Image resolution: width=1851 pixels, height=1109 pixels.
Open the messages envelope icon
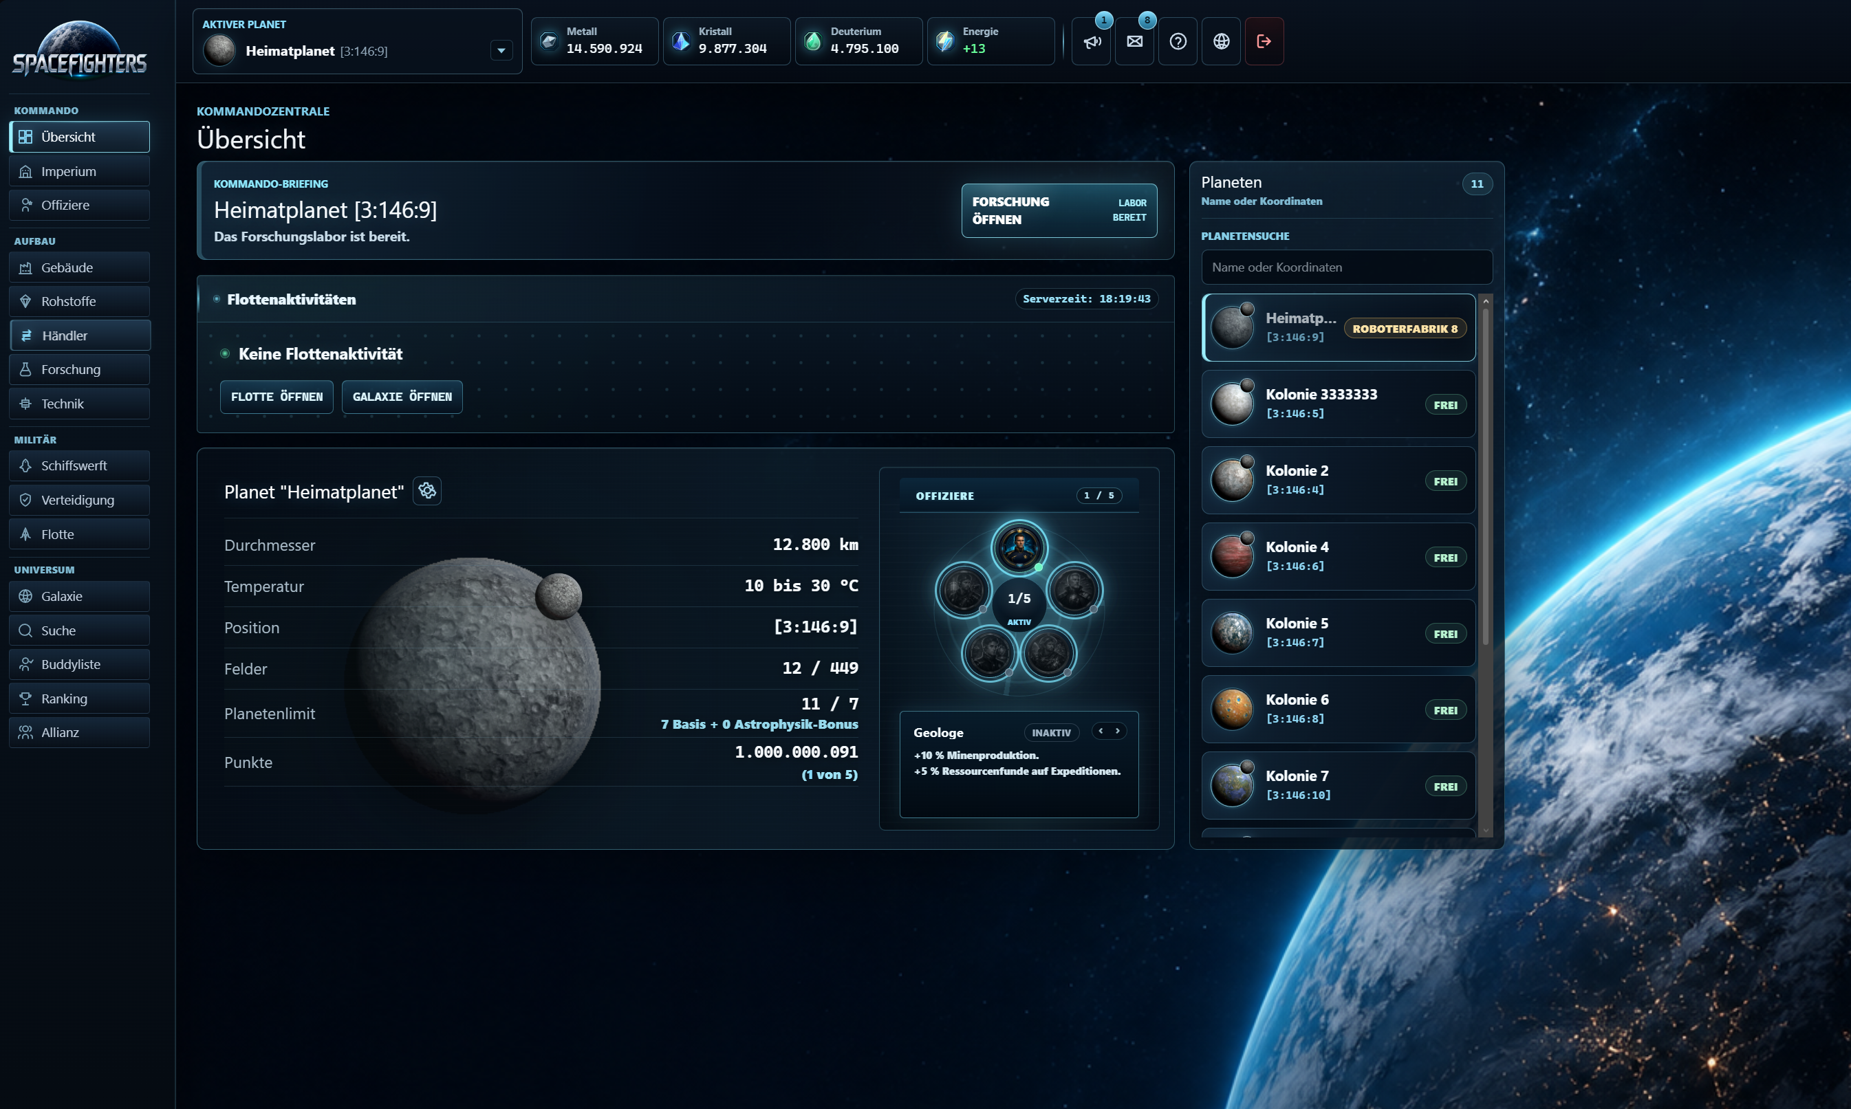point(1135,42)
